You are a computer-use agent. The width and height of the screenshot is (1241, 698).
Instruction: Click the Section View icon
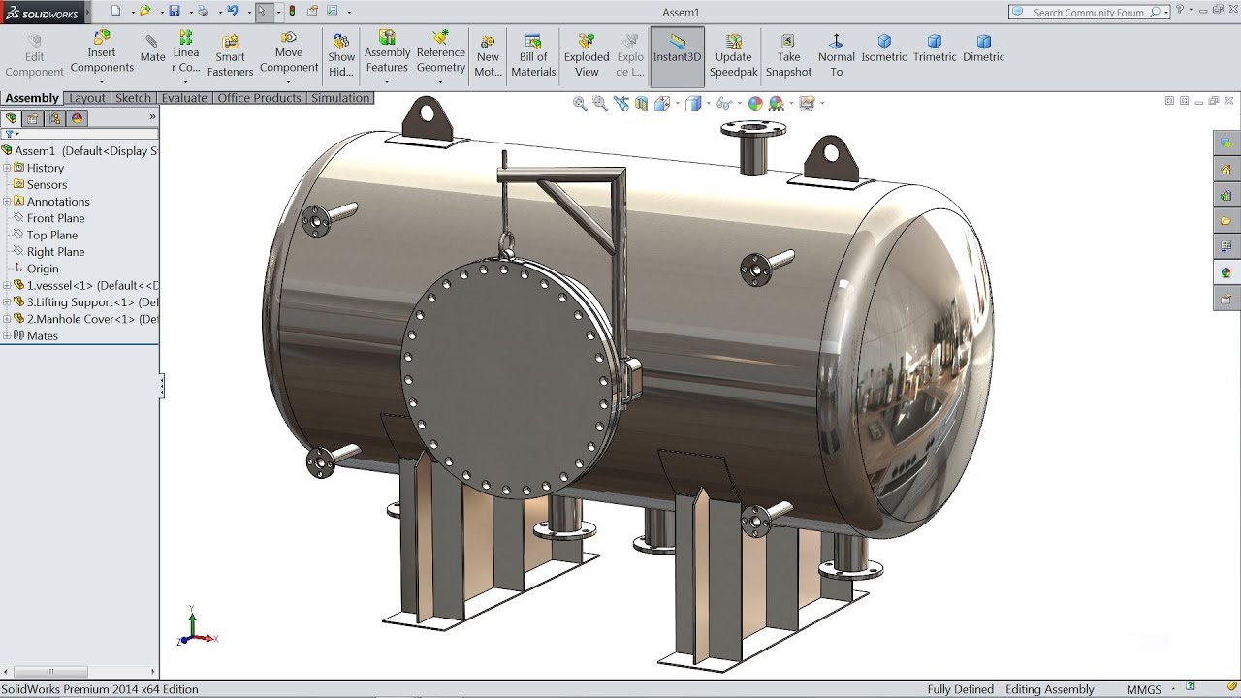pyautogui.click(x=641, y=104)
